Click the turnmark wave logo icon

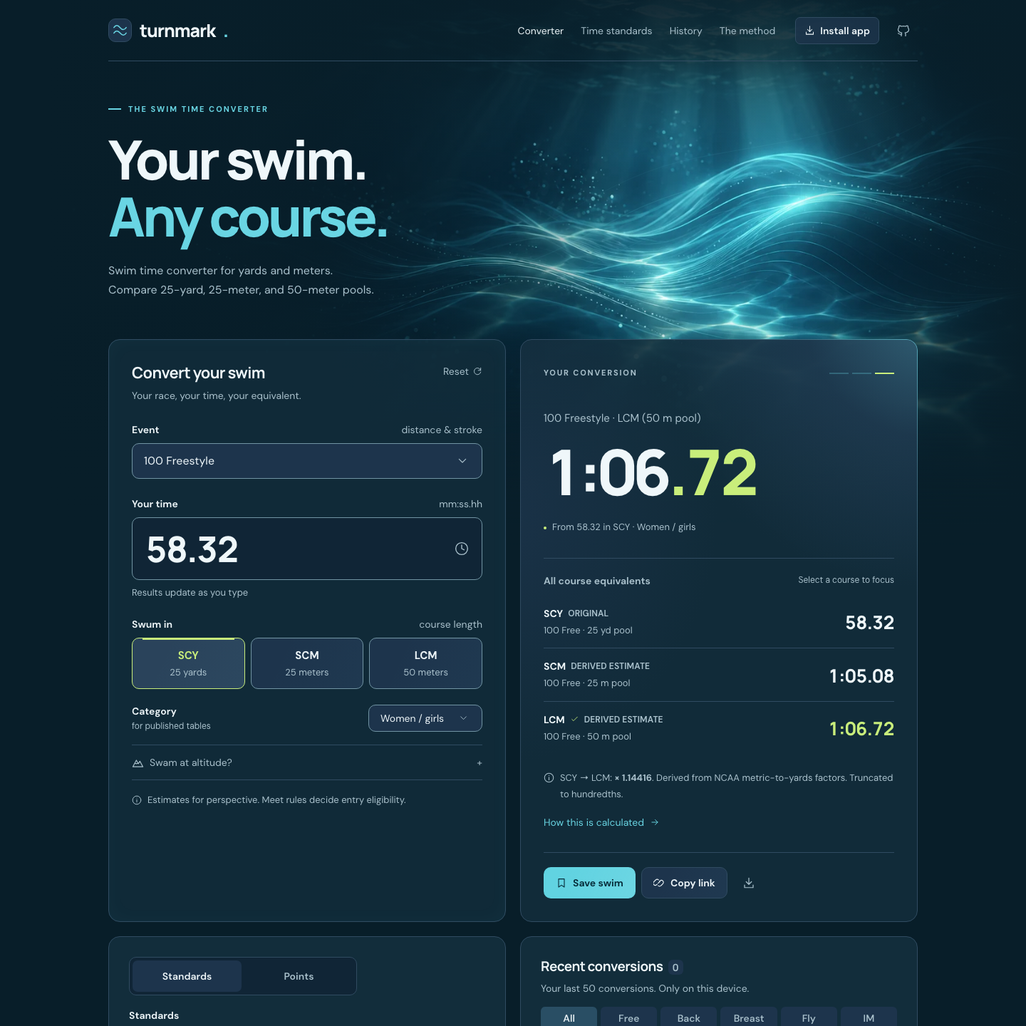pos(120,31)
